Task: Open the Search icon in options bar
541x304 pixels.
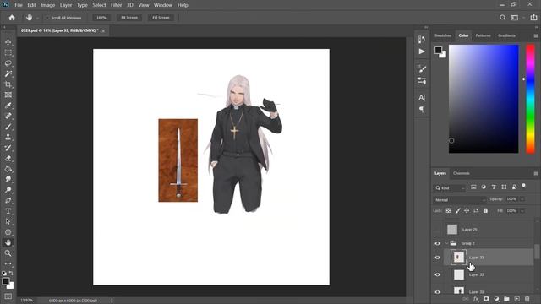Action: 503,18
